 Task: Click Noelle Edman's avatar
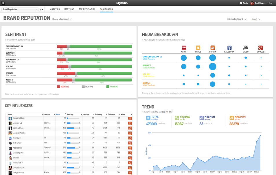pyautogui.click(x=10, y=128)
